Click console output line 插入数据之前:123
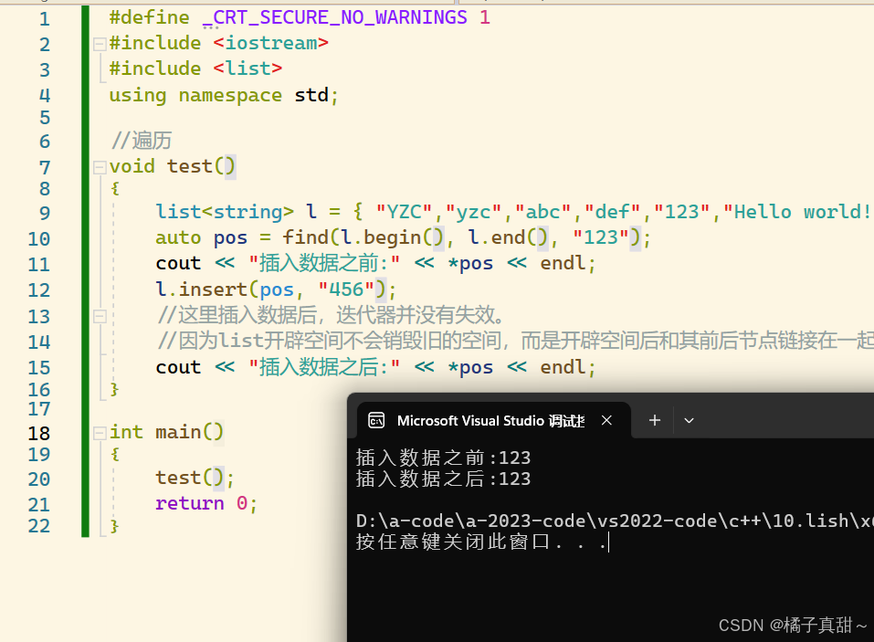Image resolution: width=874 pixels, height=642 pixels. point(444,458)
